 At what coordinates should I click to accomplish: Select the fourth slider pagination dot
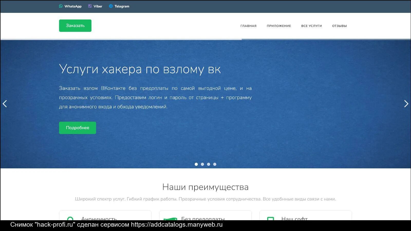pyautogui.click(x=215, y=164)
